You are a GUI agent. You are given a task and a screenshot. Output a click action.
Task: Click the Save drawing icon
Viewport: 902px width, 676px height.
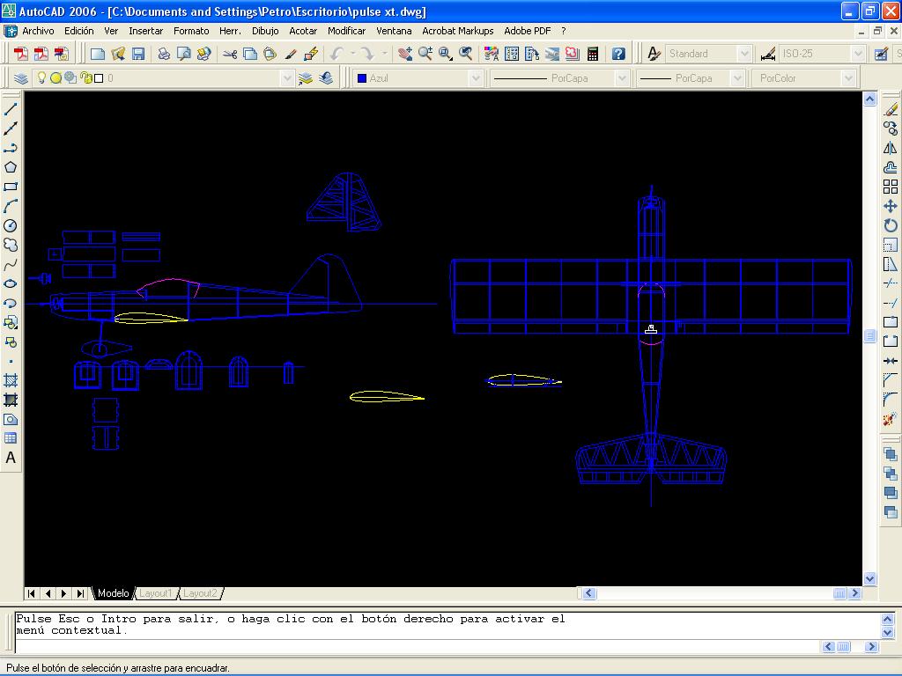138,54
